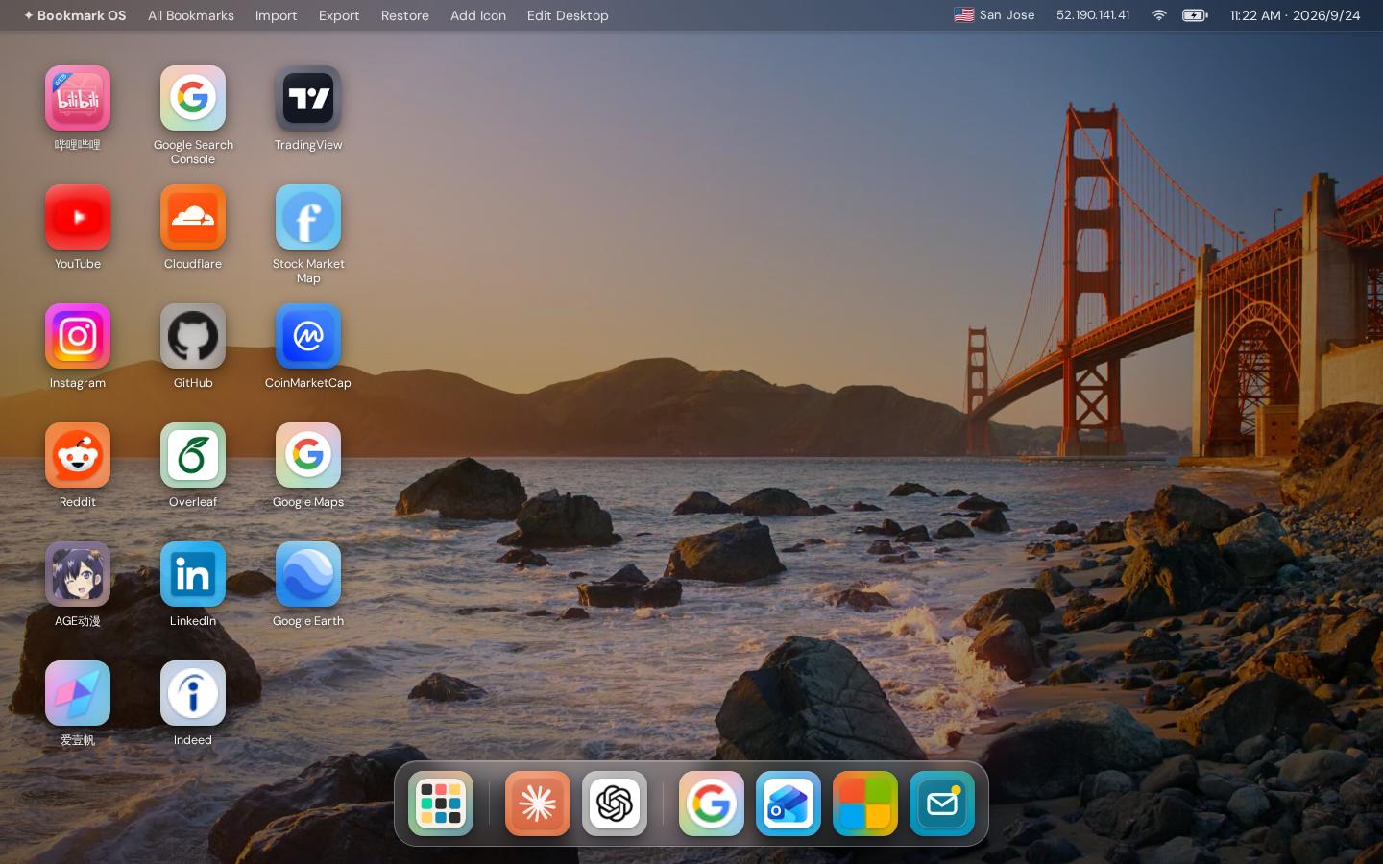Launch the Cloudflare desktop icon
1383x864 pixels.
coord(193,217)
